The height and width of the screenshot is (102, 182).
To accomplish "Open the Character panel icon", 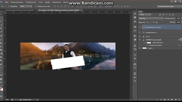I will coord(135,55).
